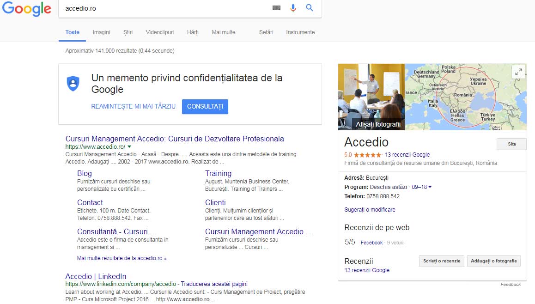The width and height of the screenshot is (535, 304).
Task: Open the green dropdown arrow next to accedio.ro URL
Action: point(130,146)
